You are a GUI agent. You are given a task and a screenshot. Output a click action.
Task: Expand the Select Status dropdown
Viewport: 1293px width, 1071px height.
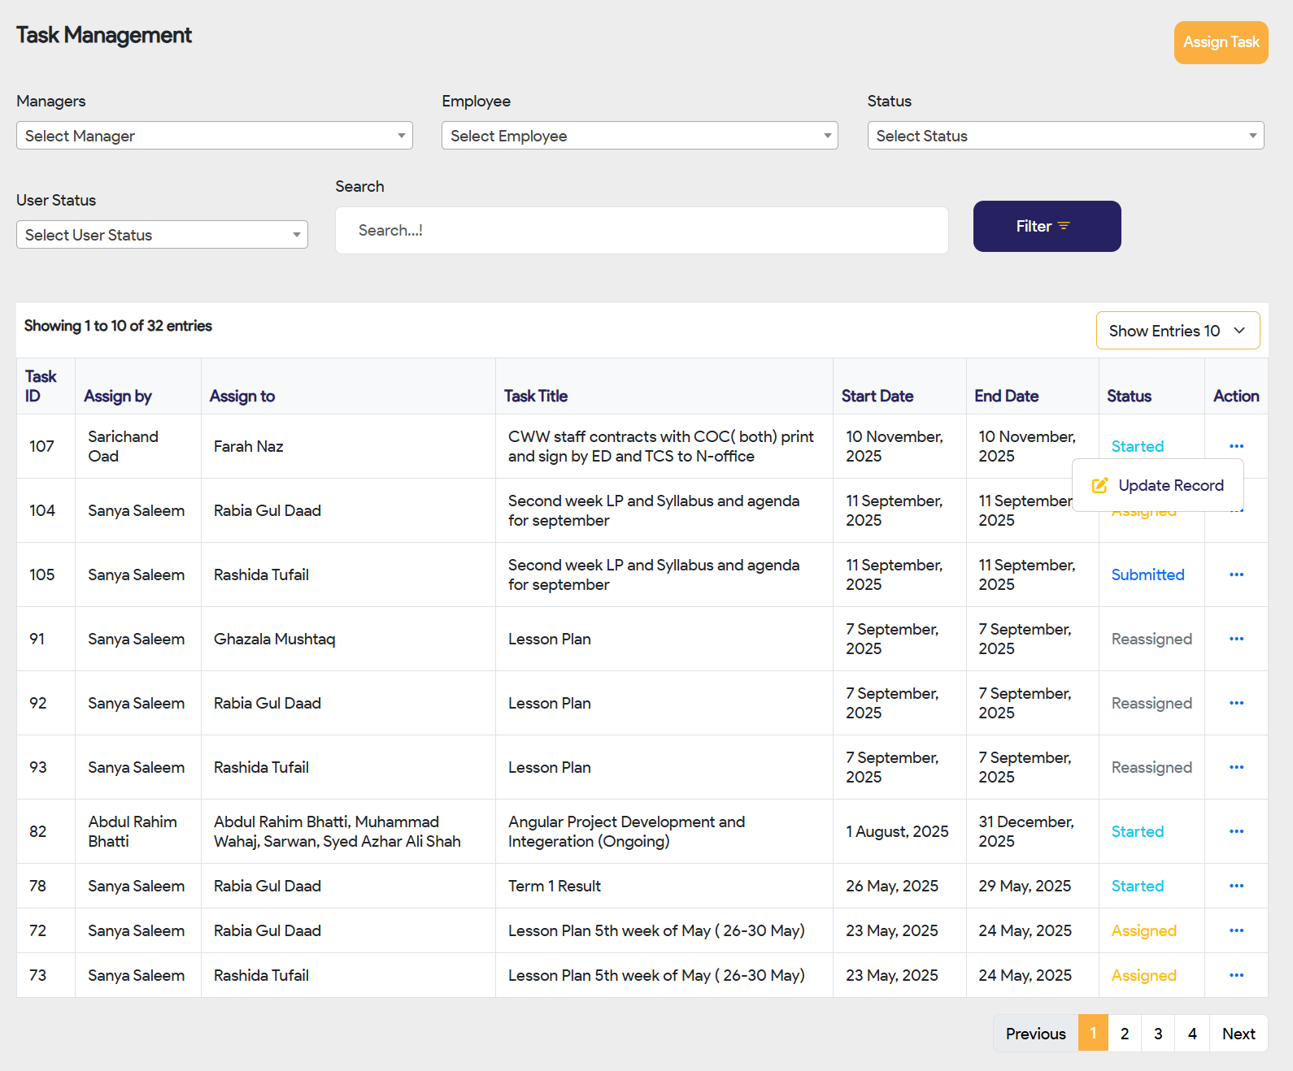click(1064, 136)
